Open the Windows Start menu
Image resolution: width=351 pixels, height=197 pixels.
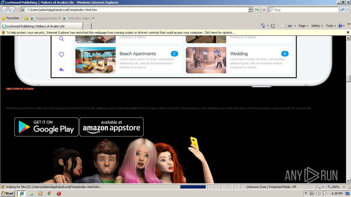[x=8, y=193]
